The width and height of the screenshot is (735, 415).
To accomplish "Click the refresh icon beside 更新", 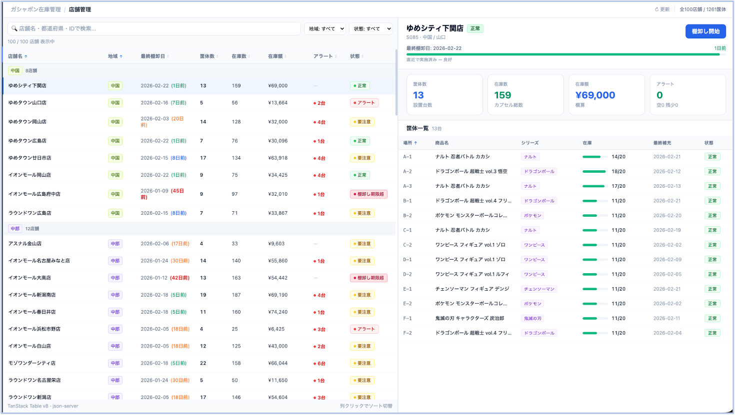I will pyautogui.click(x=657, y=9).
